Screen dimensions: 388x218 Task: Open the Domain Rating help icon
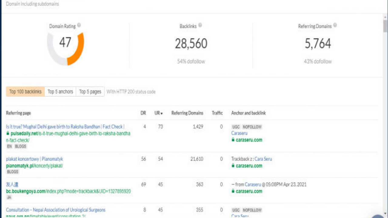[x=79, y=25]
